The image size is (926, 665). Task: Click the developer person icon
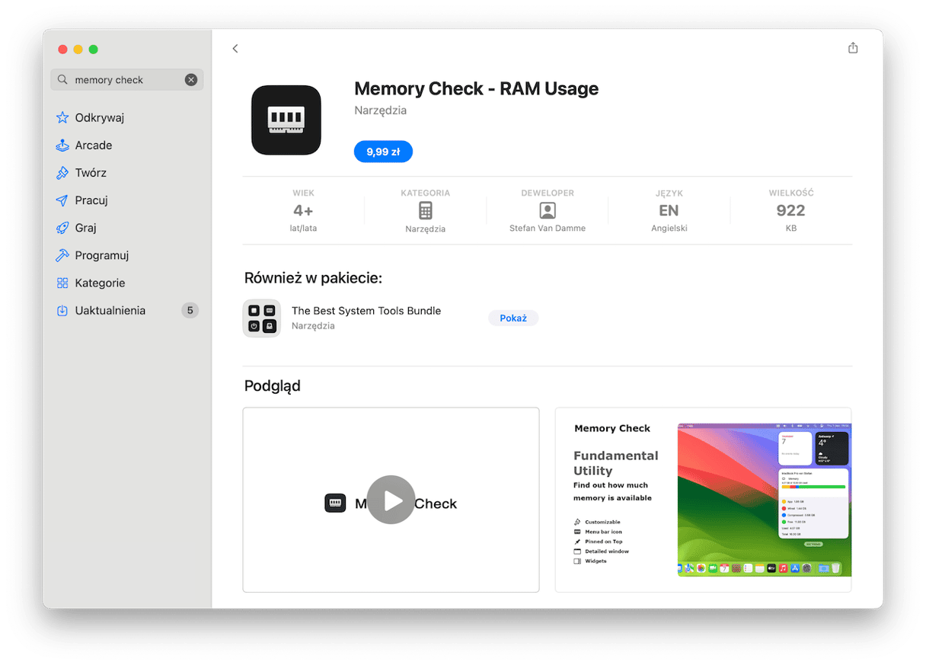pos(548,210)
